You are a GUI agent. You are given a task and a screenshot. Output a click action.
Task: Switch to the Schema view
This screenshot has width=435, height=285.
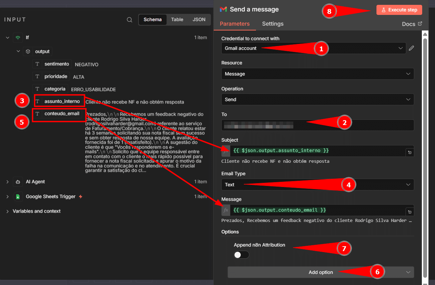pos(153,20)
